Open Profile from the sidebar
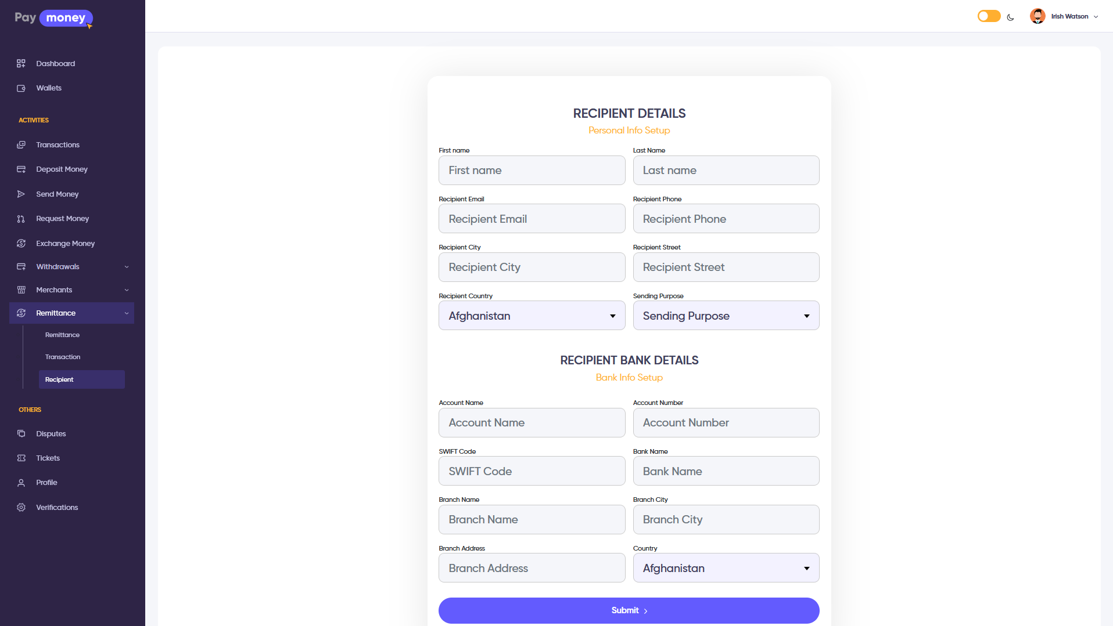 click(x=21, y=482)
